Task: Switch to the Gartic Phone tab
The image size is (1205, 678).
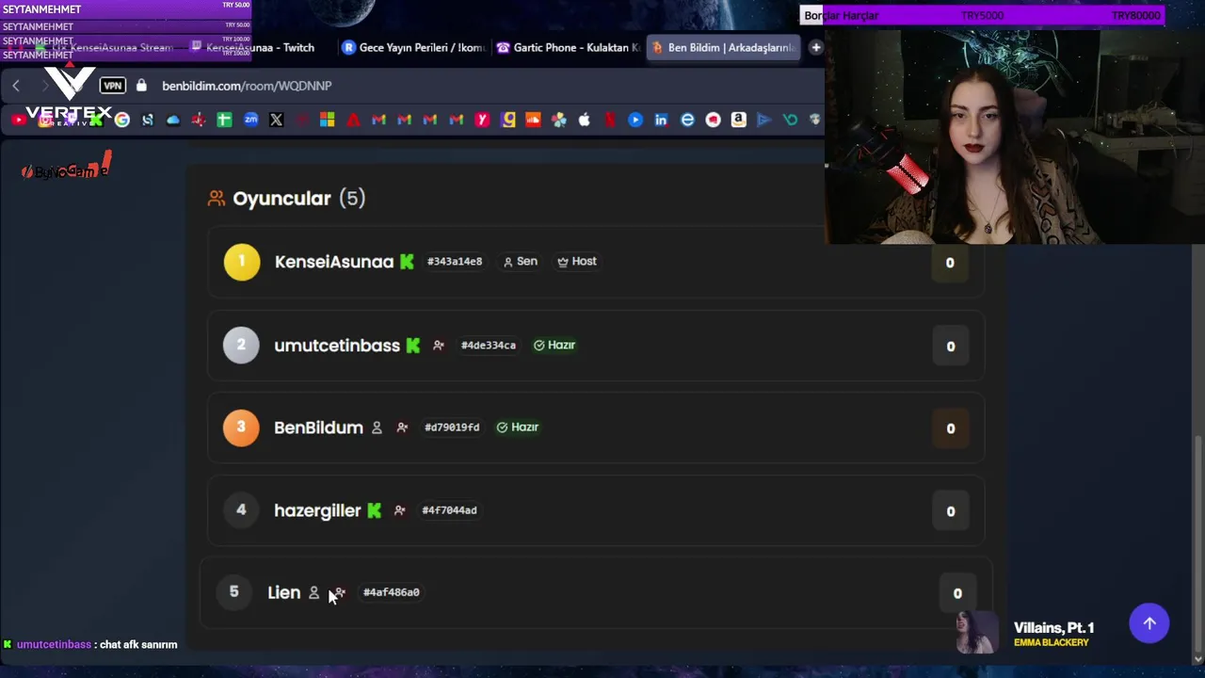Action: [568, 47]
